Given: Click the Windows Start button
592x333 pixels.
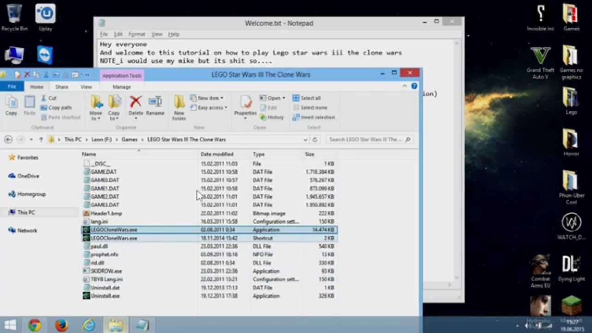Looking at the screenshot, I should click(x=10, y=326).
